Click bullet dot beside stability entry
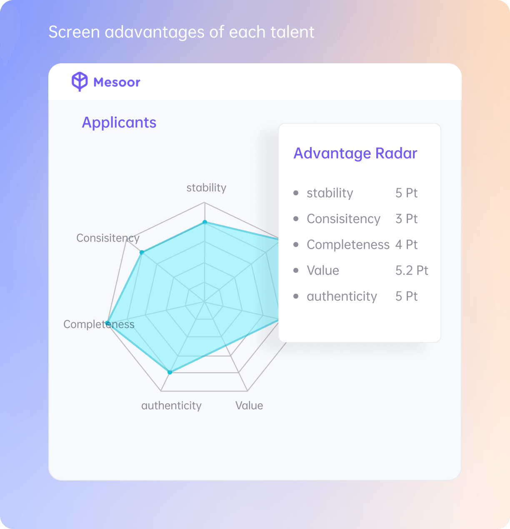 [x=296, y=193]
